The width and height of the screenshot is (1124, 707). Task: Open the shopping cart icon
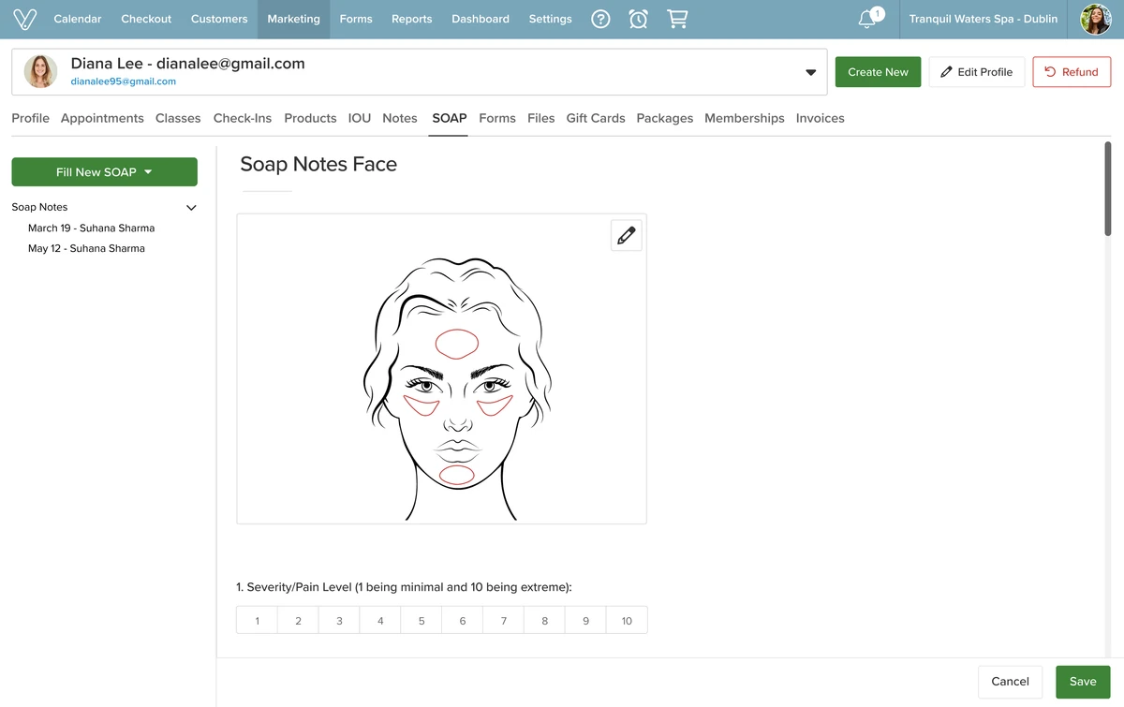(676, 19)
